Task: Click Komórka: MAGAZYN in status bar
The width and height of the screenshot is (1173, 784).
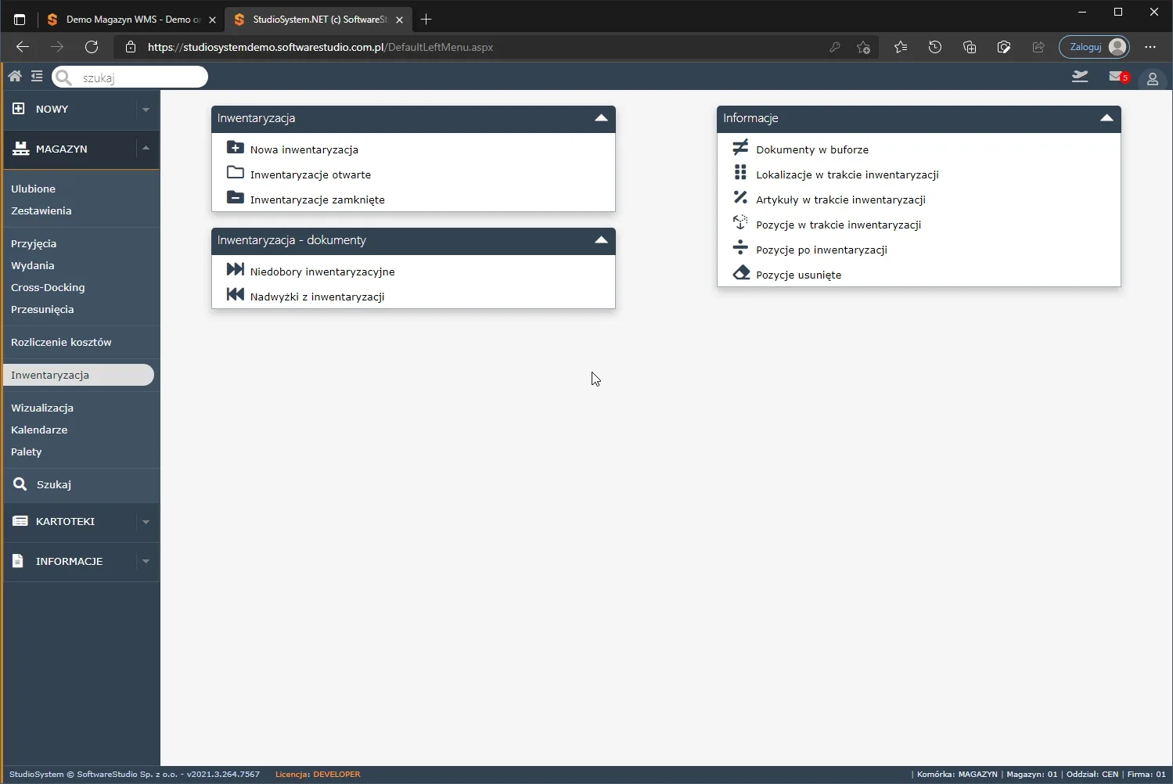Action: click(x=957, y=775)
